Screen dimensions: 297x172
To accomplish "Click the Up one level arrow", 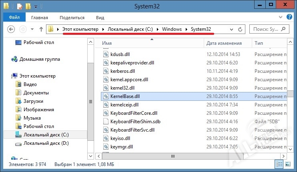I will (x=41, y=29).
